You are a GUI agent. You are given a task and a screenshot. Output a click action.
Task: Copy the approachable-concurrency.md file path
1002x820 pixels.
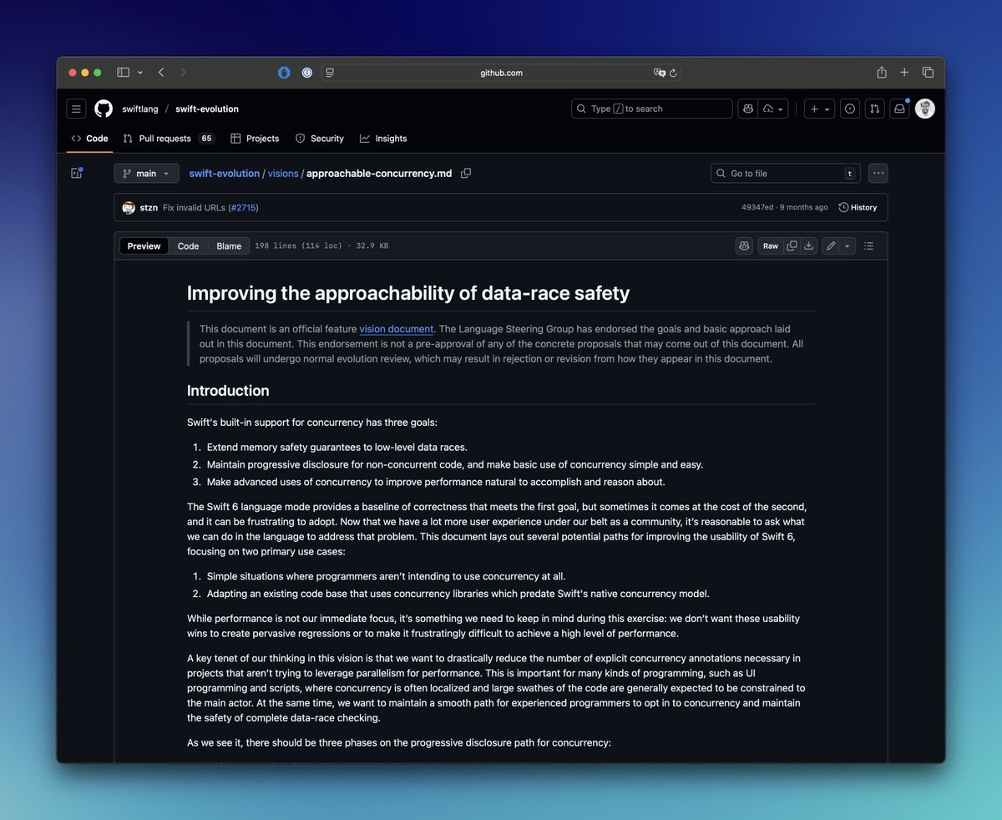pos(466,173)
